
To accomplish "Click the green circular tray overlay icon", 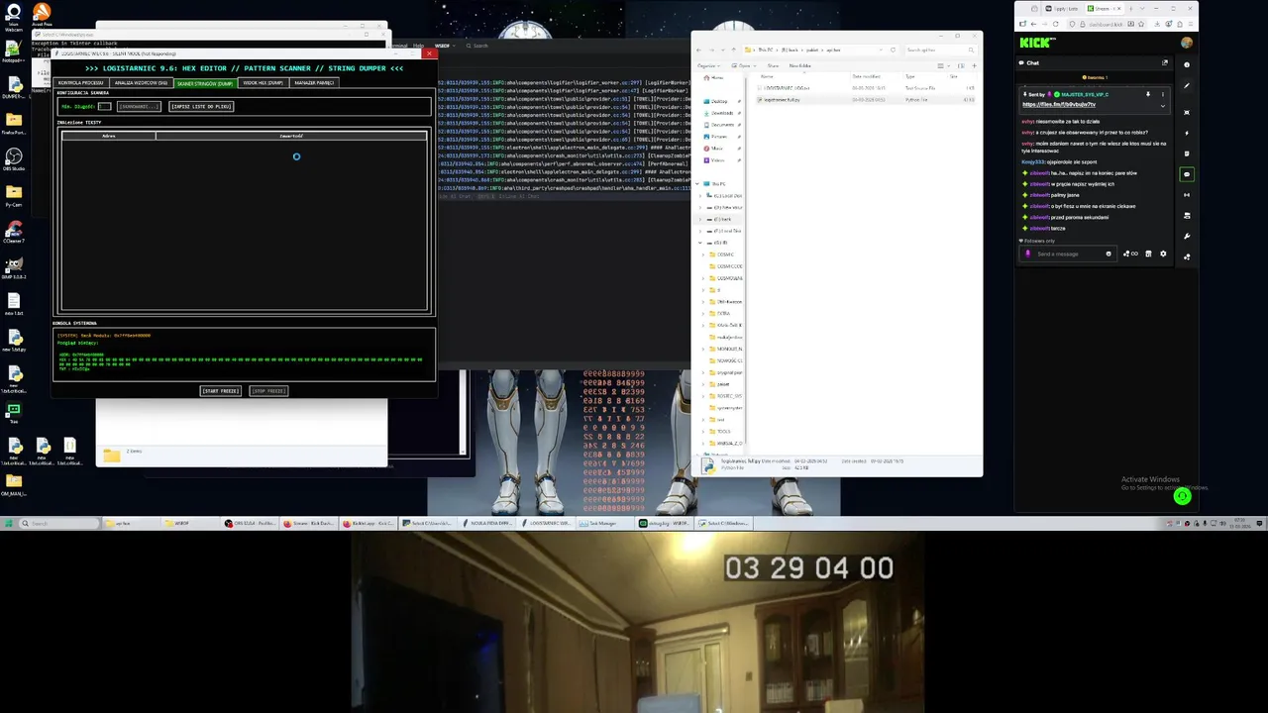I will pyautogui.click(x=1182, y=497).
